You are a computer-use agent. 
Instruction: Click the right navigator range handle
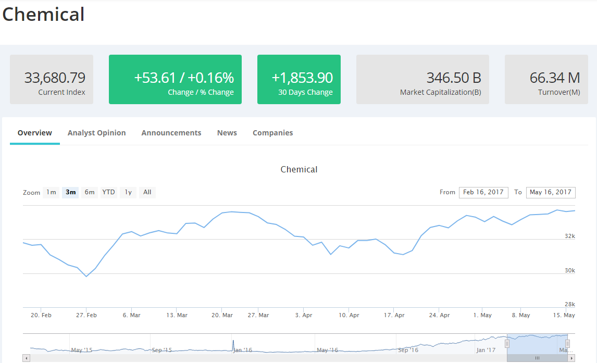click(x=568, y=344)
